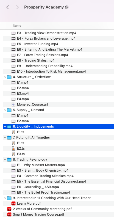Collapse the 6. Liquidity _ Inducements folder
This screenshot has height=220, width=114.
pyautogui.click(x=5, y=127)
